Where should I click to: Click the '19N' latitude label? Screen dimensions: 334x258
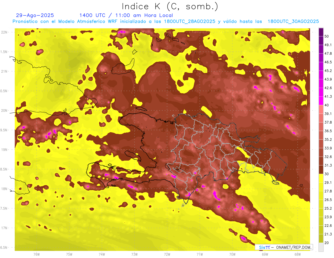(x=4, y=149)
